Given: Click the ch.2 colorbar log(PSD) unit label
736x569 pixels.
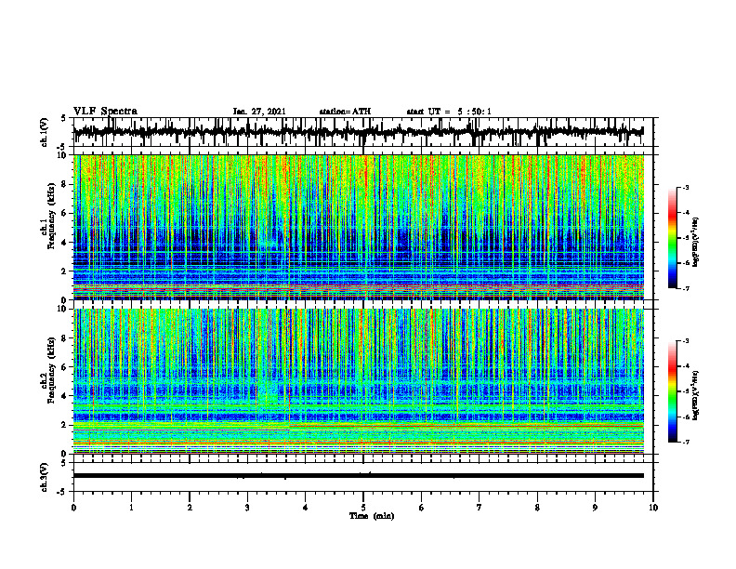Looking at the screenshot, I should (x=696, y=395).
